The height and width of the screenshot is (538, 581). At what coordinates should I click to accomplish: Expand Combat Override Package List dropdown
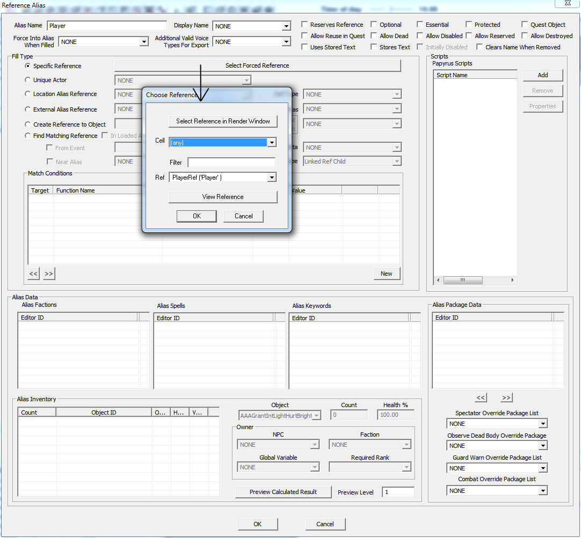point(543,491)
